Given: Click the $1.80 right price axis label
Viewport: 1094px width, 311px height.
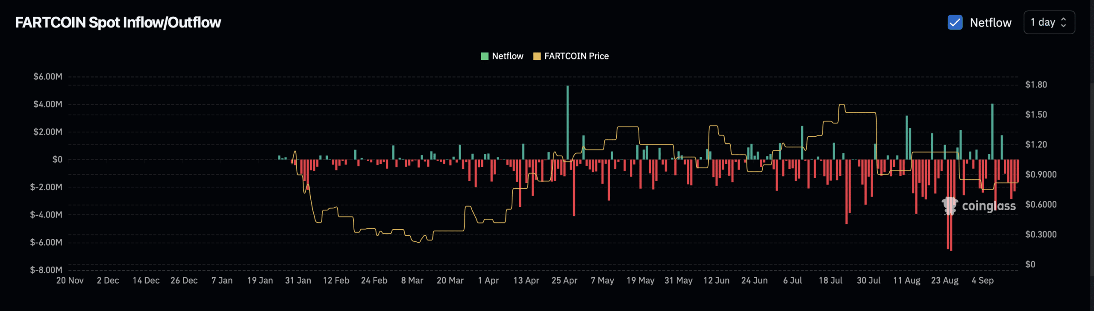Looking at the screenshot, I should 1036,85.
